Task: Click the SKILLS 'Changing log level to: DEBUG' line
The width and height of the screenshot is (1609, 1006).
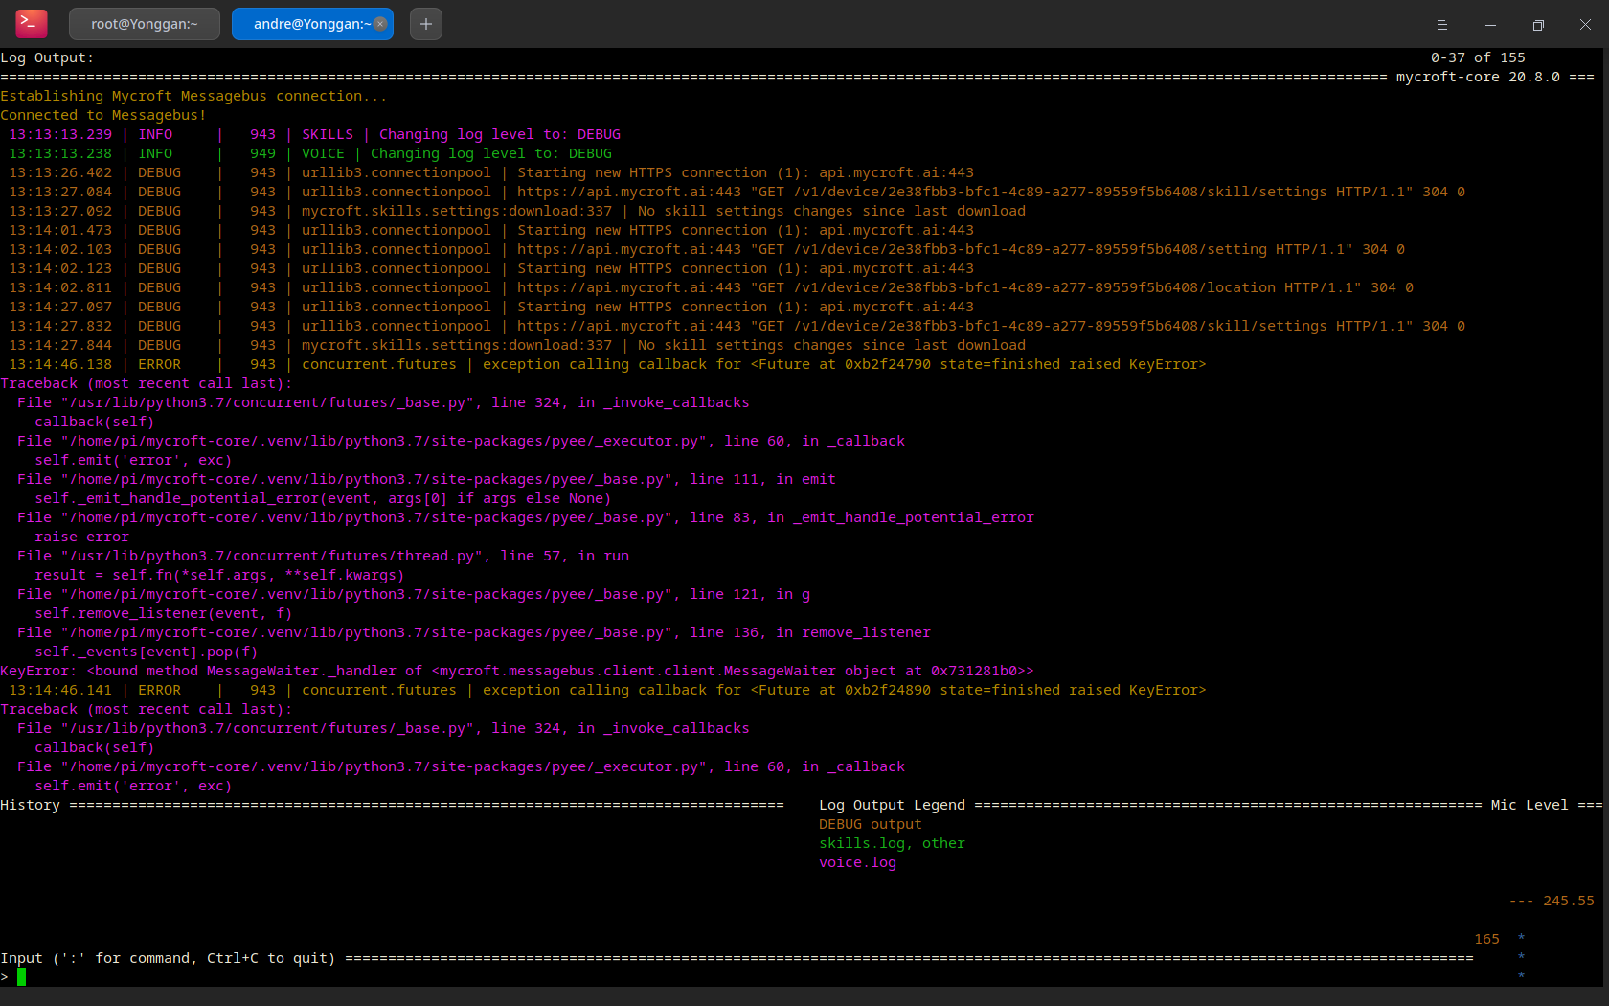Action: [x=315, y=134]
